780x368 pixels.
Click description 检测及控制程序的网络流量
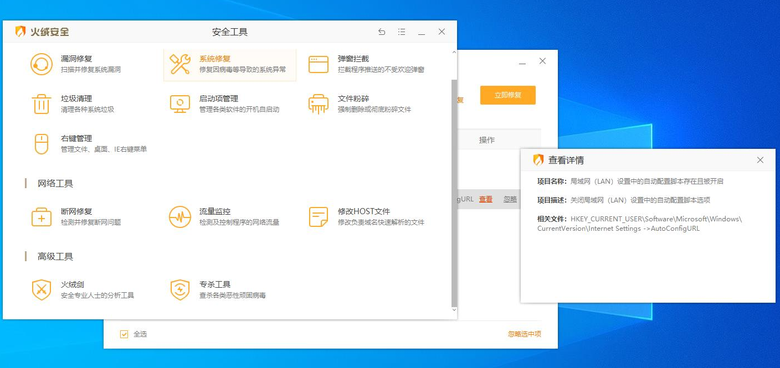click(x=239, y=222)
